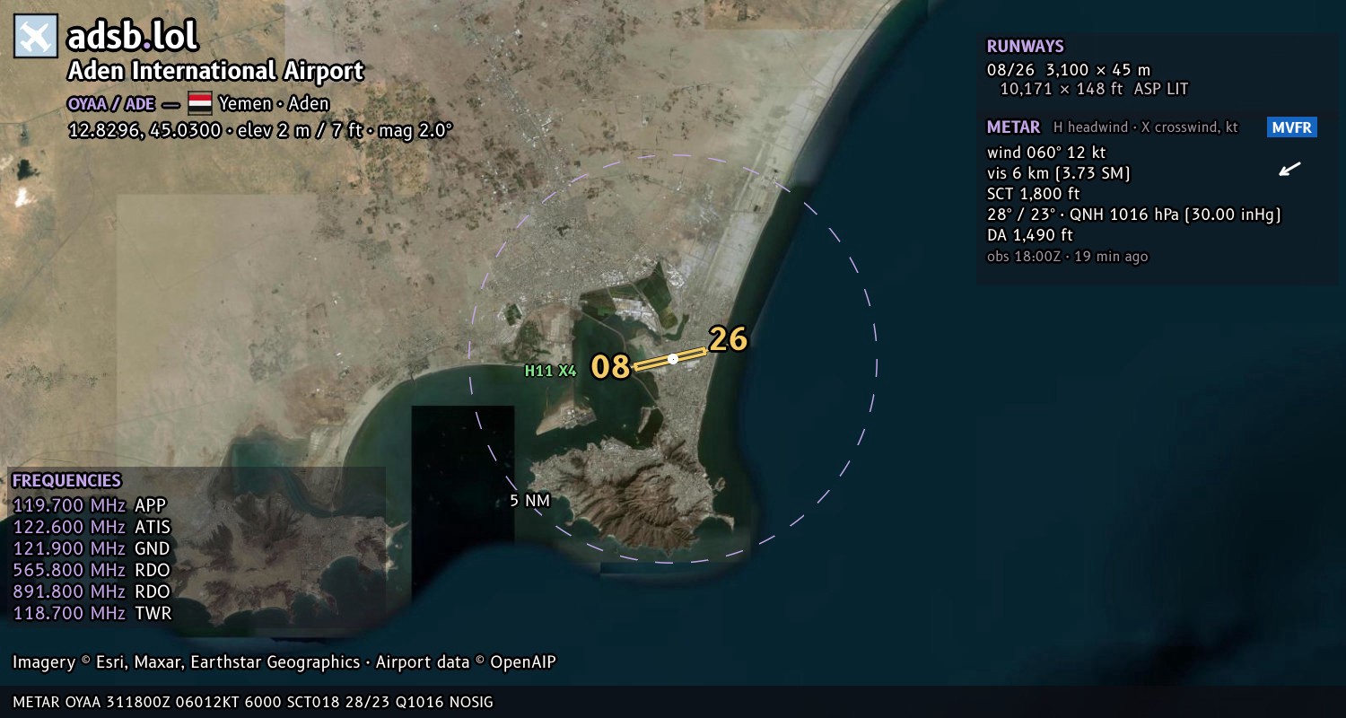The image size is (1346, 718).
Task: Click the adsb.lol site title
Action: click(132, 37)
